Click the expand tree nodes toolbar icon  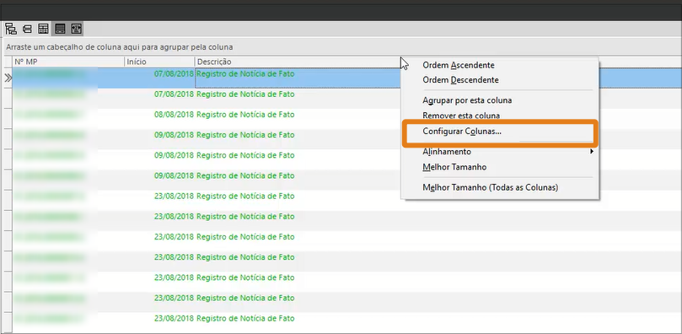(11, 30)
